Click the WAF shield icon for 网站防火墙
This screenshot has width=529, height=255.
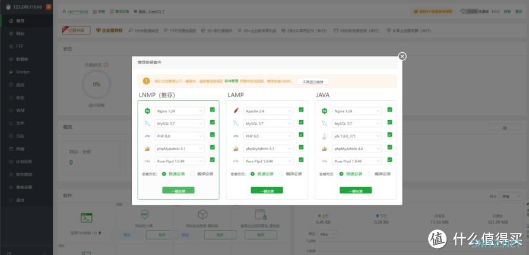pyautogui.click(x=144, y=214)
